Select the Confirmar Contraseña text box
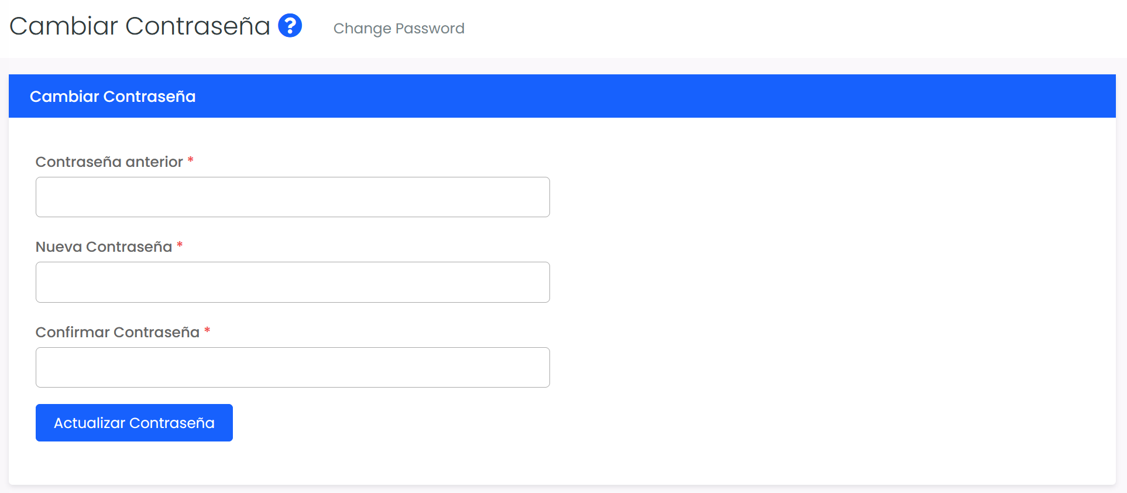This screenshot has width=1127, height=493. (293, 368)
